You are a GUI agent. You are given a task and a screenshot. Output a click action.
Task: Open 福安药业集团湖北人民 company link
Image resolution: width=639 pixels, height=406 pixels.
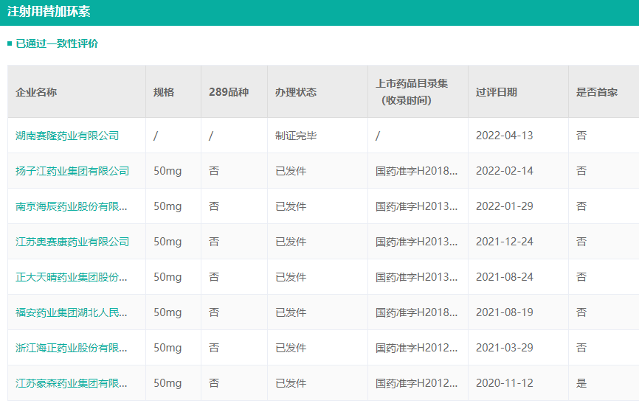point(72,312)
